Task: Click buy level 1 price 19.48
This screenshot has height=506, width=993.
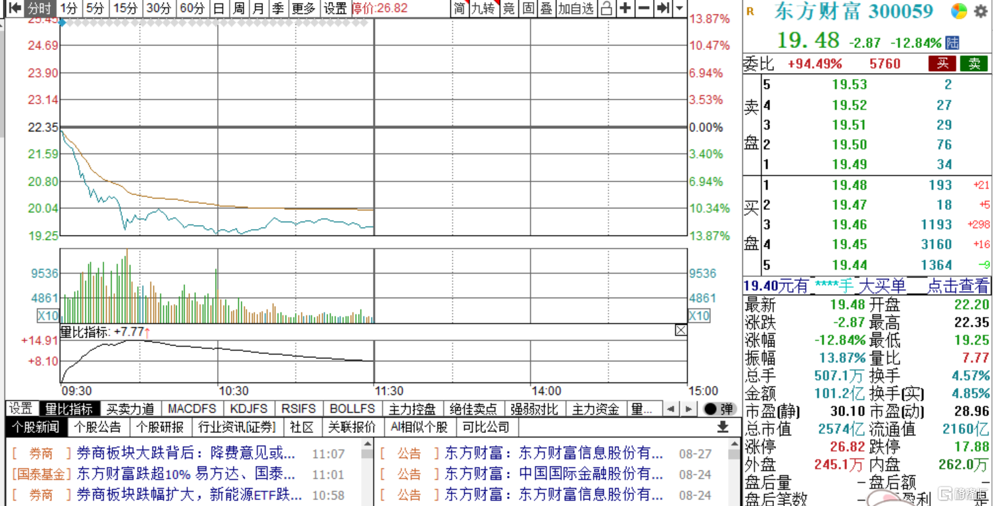Action: point(849,185)
